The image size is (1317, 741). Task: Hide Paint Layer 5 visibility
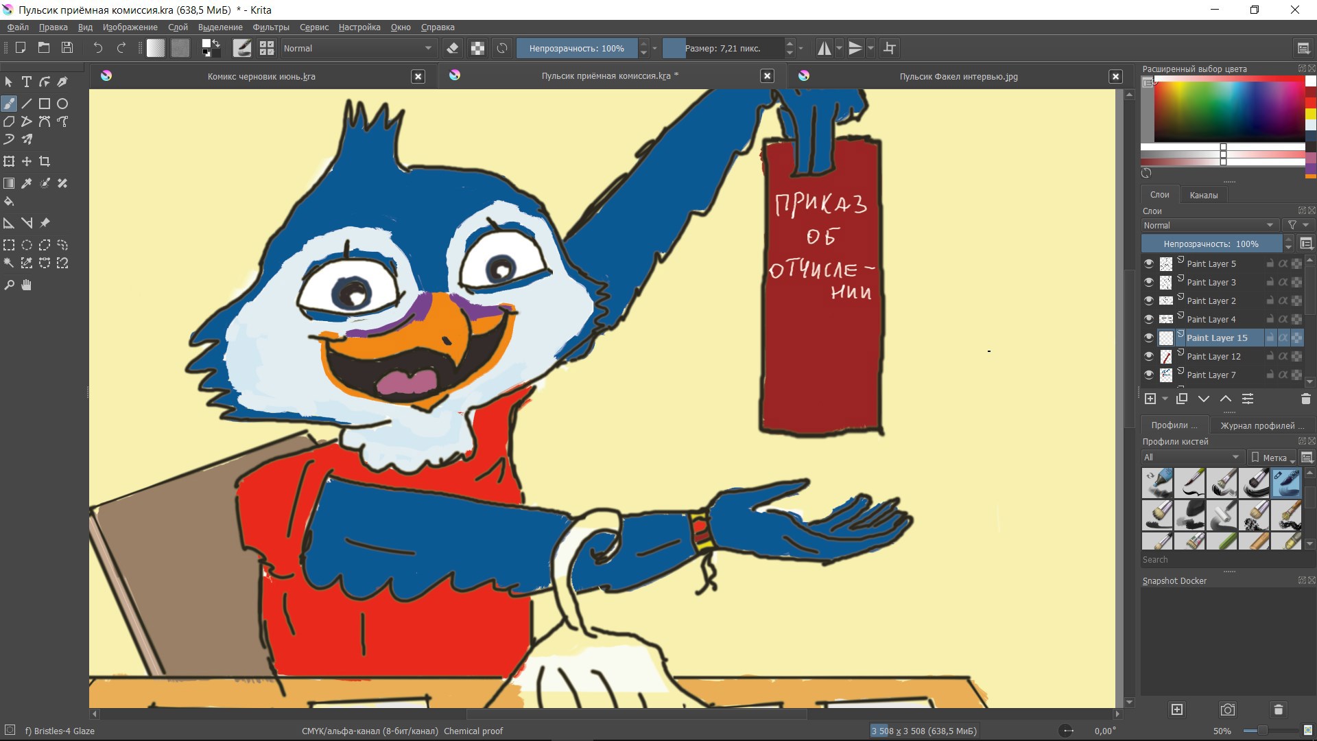[1149, 263]
